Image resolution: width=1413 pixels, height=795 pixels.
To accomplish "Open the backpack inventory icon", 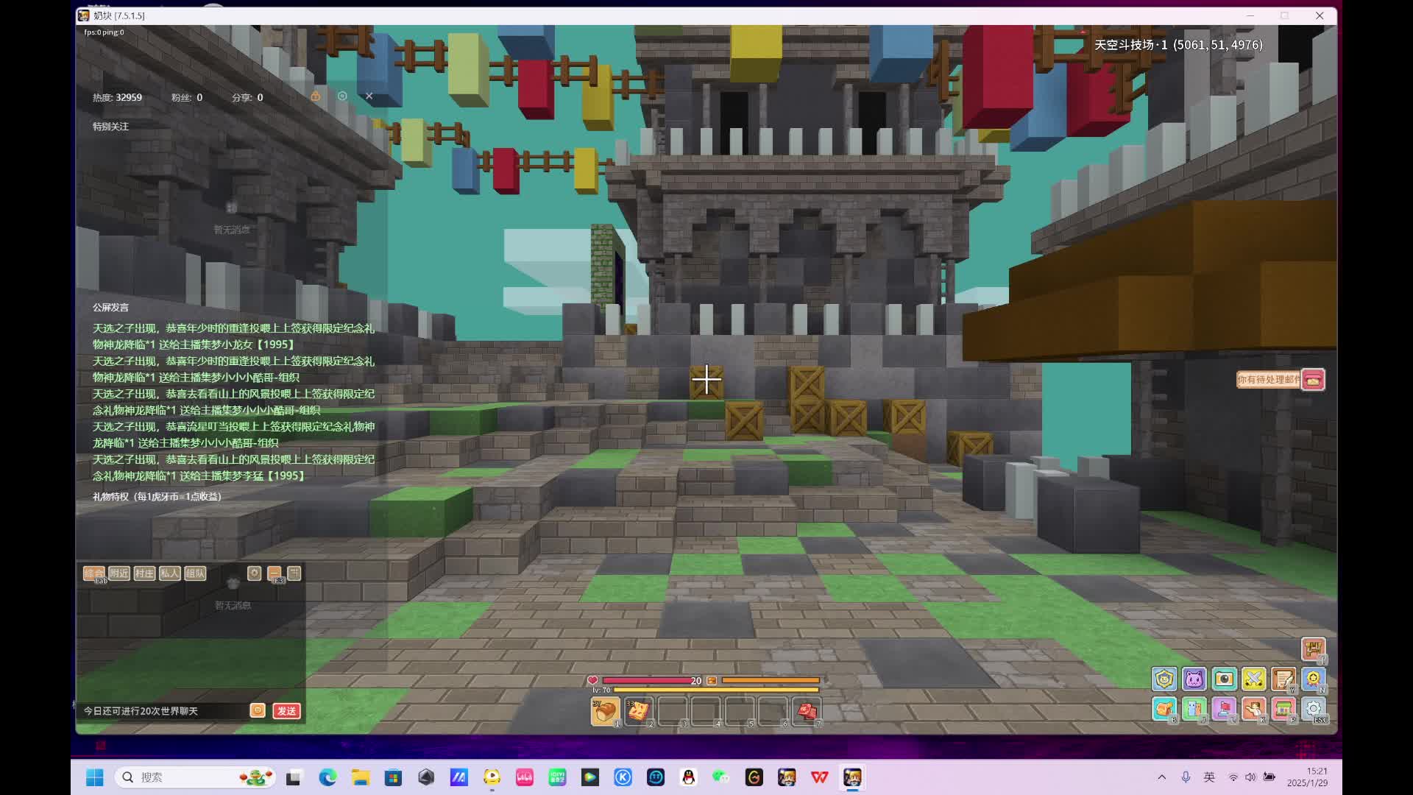I will (1164, 709).
